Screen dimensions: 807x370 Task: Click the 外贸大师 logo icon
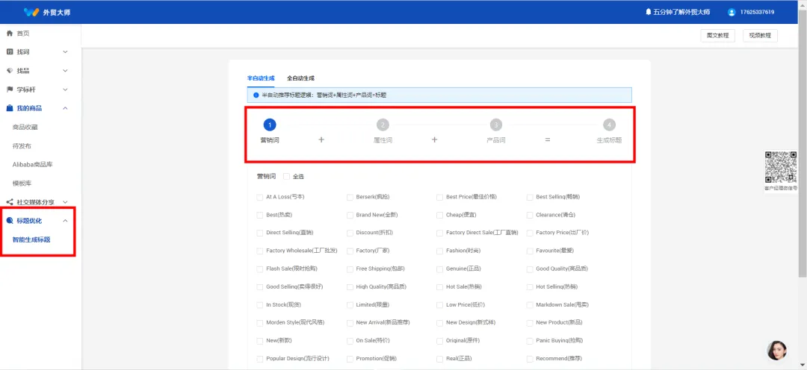pos(32,12)
